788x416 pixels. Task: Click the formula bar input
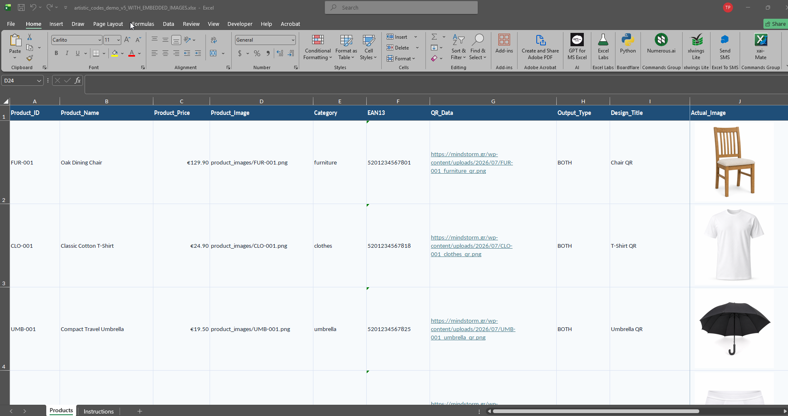(436, 85)
